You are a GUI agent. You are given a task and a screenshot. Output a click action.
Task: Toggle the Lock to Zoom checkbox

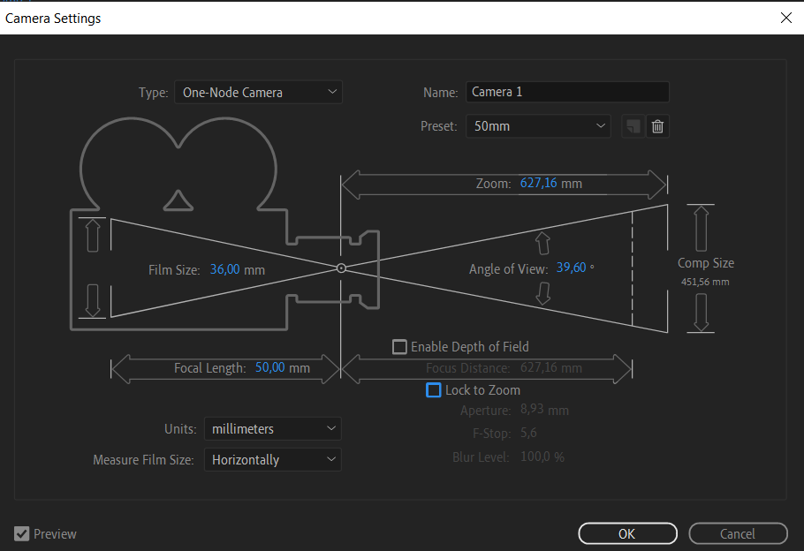[x=434, y=389]
